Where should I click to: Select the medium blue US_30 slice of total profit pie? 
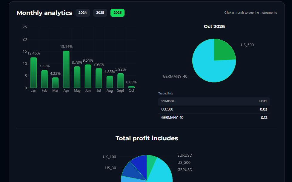(131, 171)
